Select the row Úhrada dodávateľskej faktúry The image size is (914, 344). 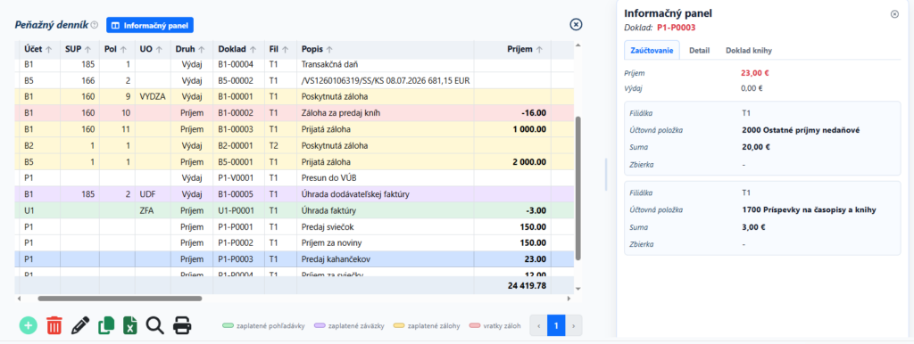pos(295,193)
